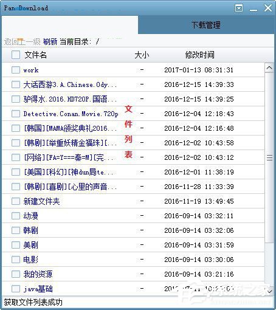276x310 pixels.
Task: Check the box for [网络][FA=Y row
Action: (x=16, y=157)
